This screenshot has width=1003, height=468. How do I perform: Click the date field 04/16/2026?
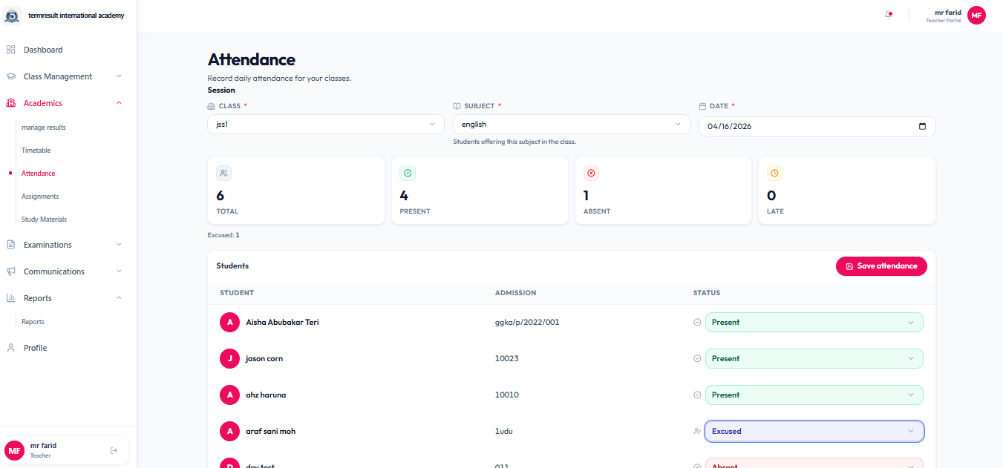(x=817, y=127)
